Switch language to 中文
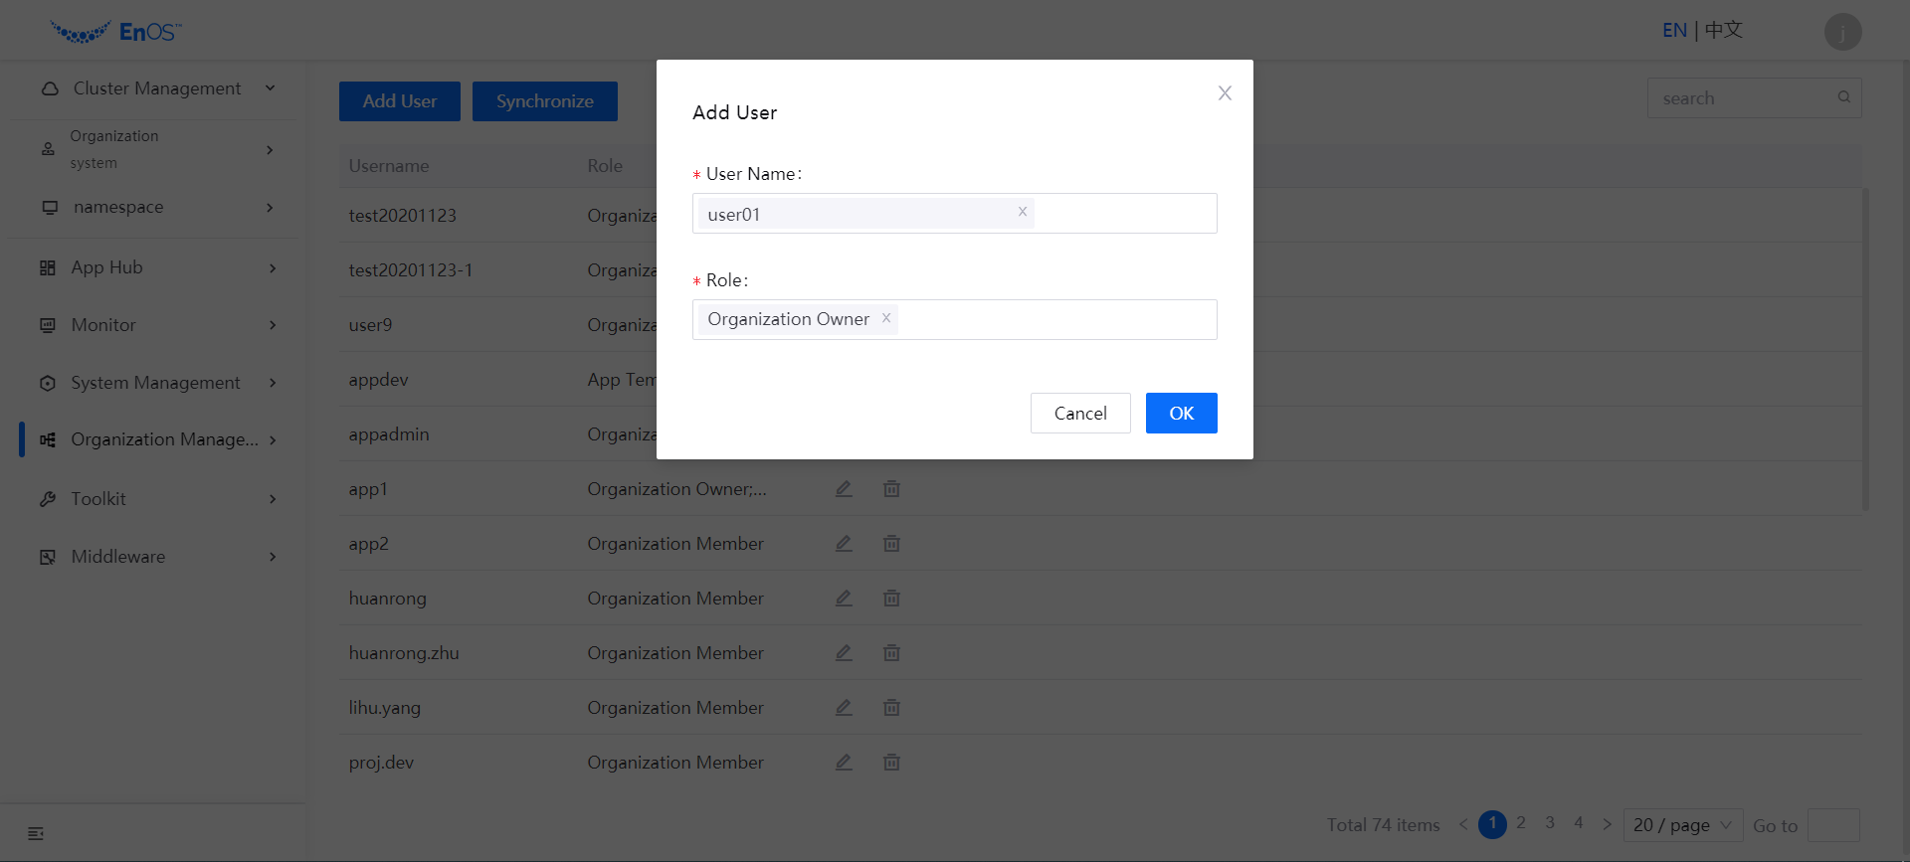Viewport: 1910px width, 862px height. coord(1724,31)
